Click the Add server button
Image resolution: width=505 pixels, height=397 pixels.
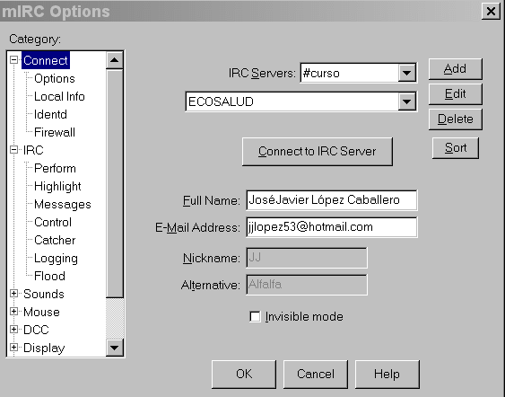click(455, 69)
